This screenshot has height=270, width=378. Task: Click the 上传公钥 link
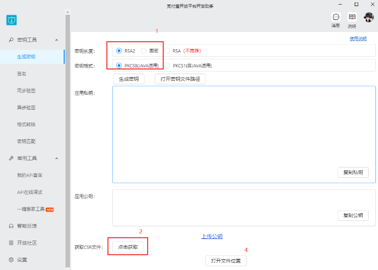212,236
